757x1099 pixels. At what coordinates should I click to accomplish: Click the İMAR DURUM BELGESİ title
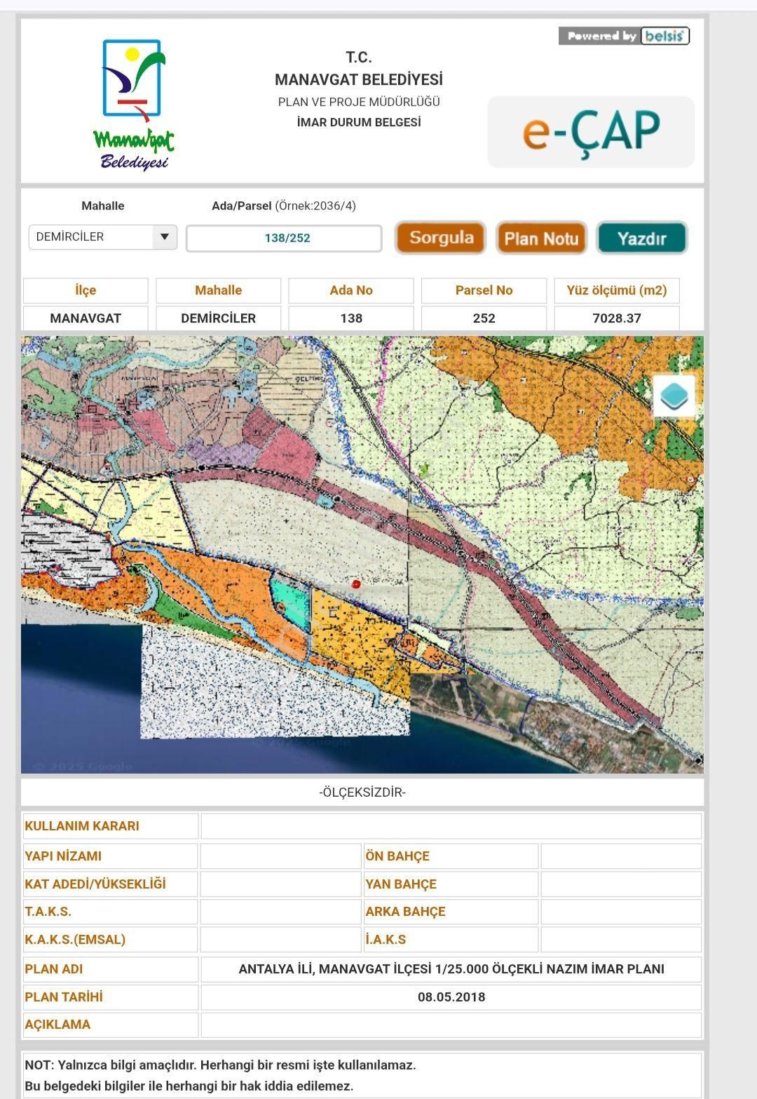tap(359, 122)
